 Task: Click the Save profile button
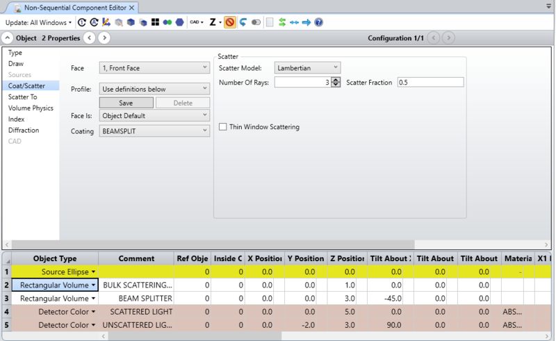[126, 103]
